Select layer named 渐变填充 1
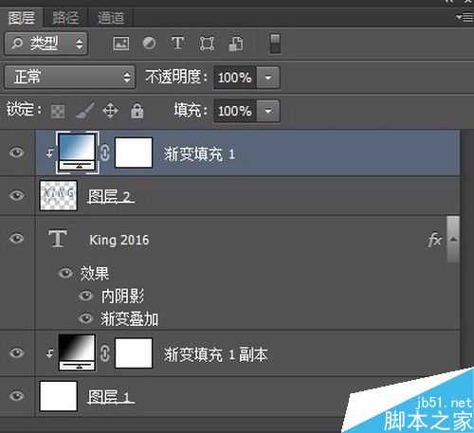Image resolution: width=474 pixels, height=433 pixels. [x=199, y=154]
